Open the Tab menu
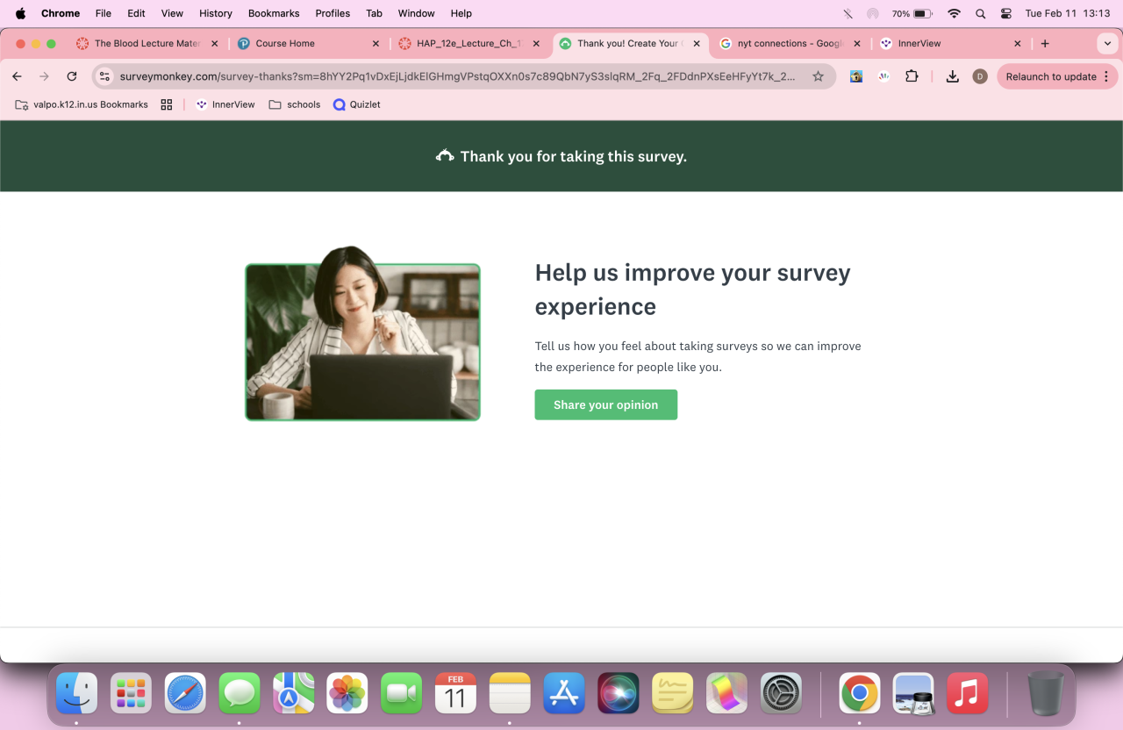Image resolution: width=1123 pixels, height=730 pixels. (374, 13)
